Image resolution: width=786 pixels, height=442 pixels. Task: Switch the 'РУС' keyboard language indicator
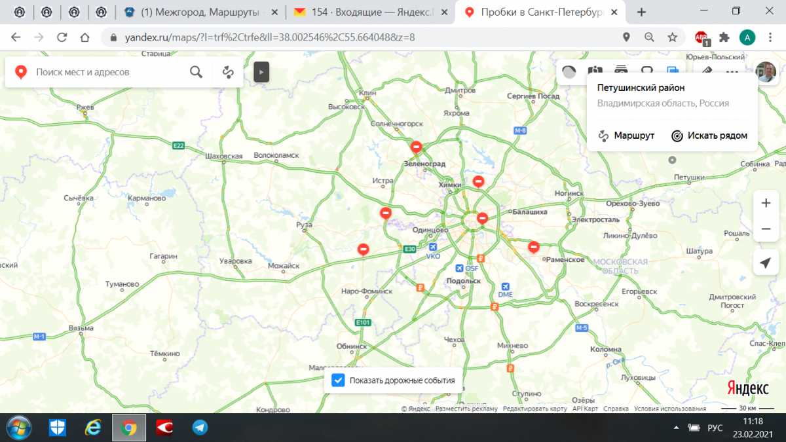click(715, 428)
